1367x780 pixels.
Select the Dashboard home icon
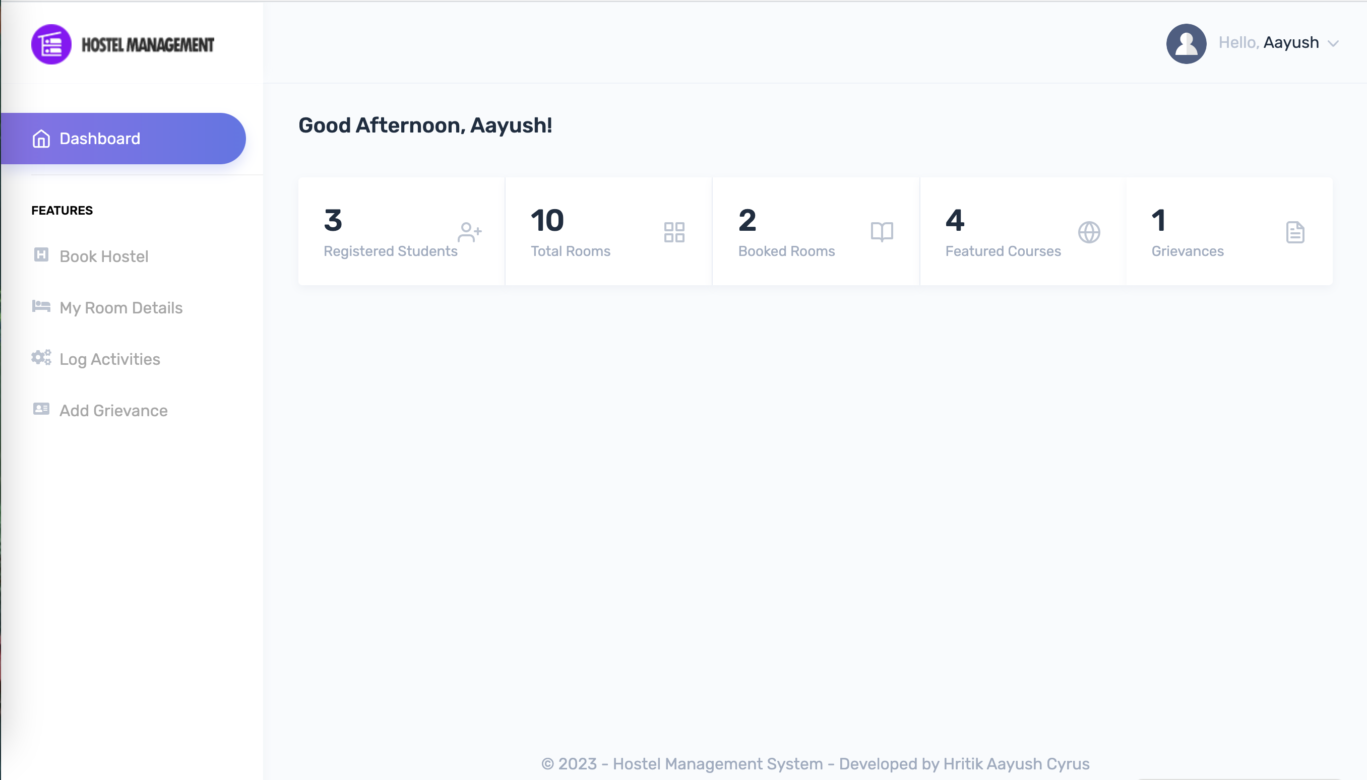pyautogui.click(x=41, y=138)
